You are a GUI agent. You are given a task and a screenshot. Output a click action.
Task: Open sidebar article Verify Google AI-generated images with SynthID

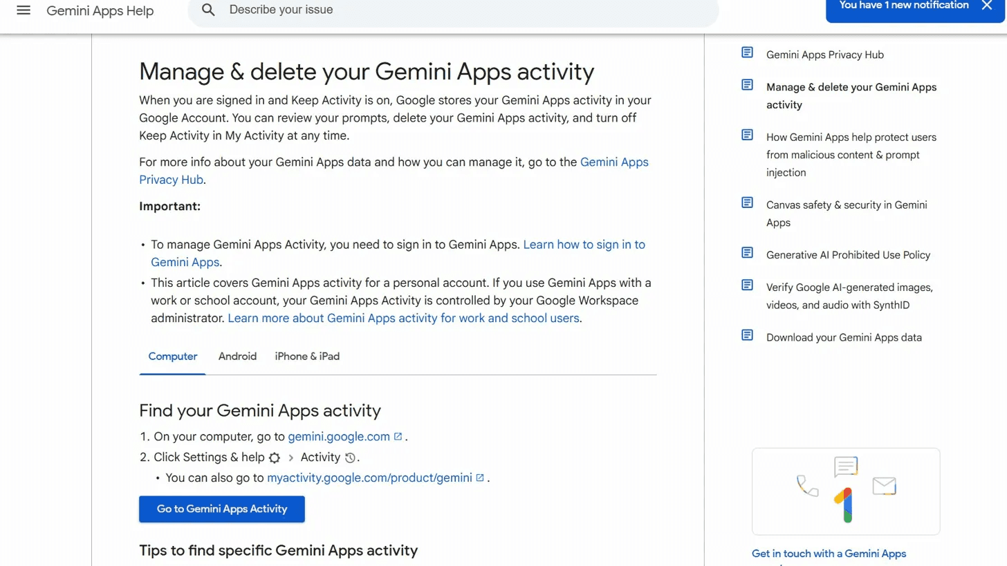849,296
